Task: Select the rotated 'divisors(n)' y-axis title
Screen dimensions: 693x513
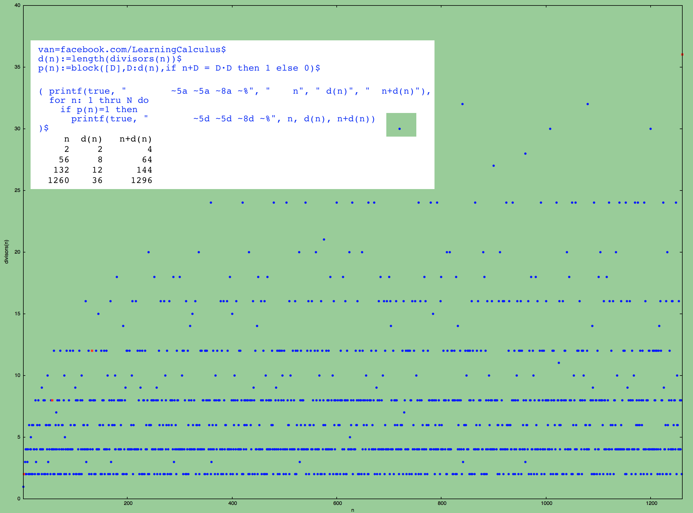Action: (6, 252)
